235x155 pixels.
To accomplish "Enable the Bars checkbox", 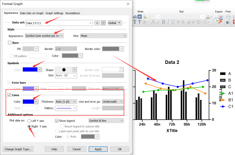I will pyautogui.click(x=10, y=43).
